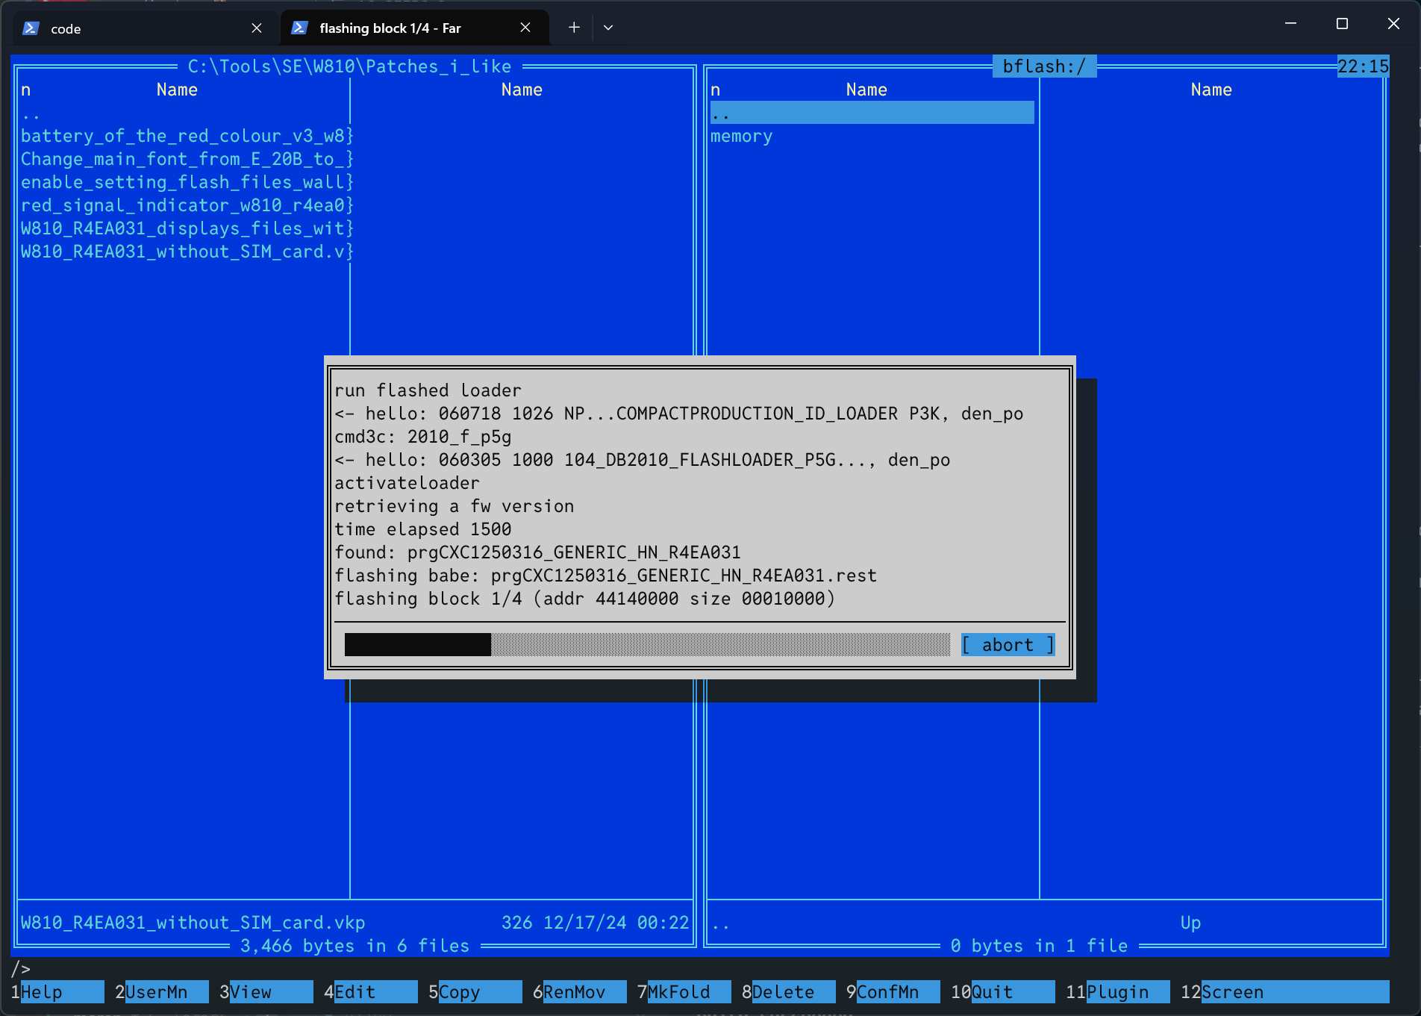Click the command line prompt '/>'
The height and width of the screenshot is (1016, 1421).
21,969
